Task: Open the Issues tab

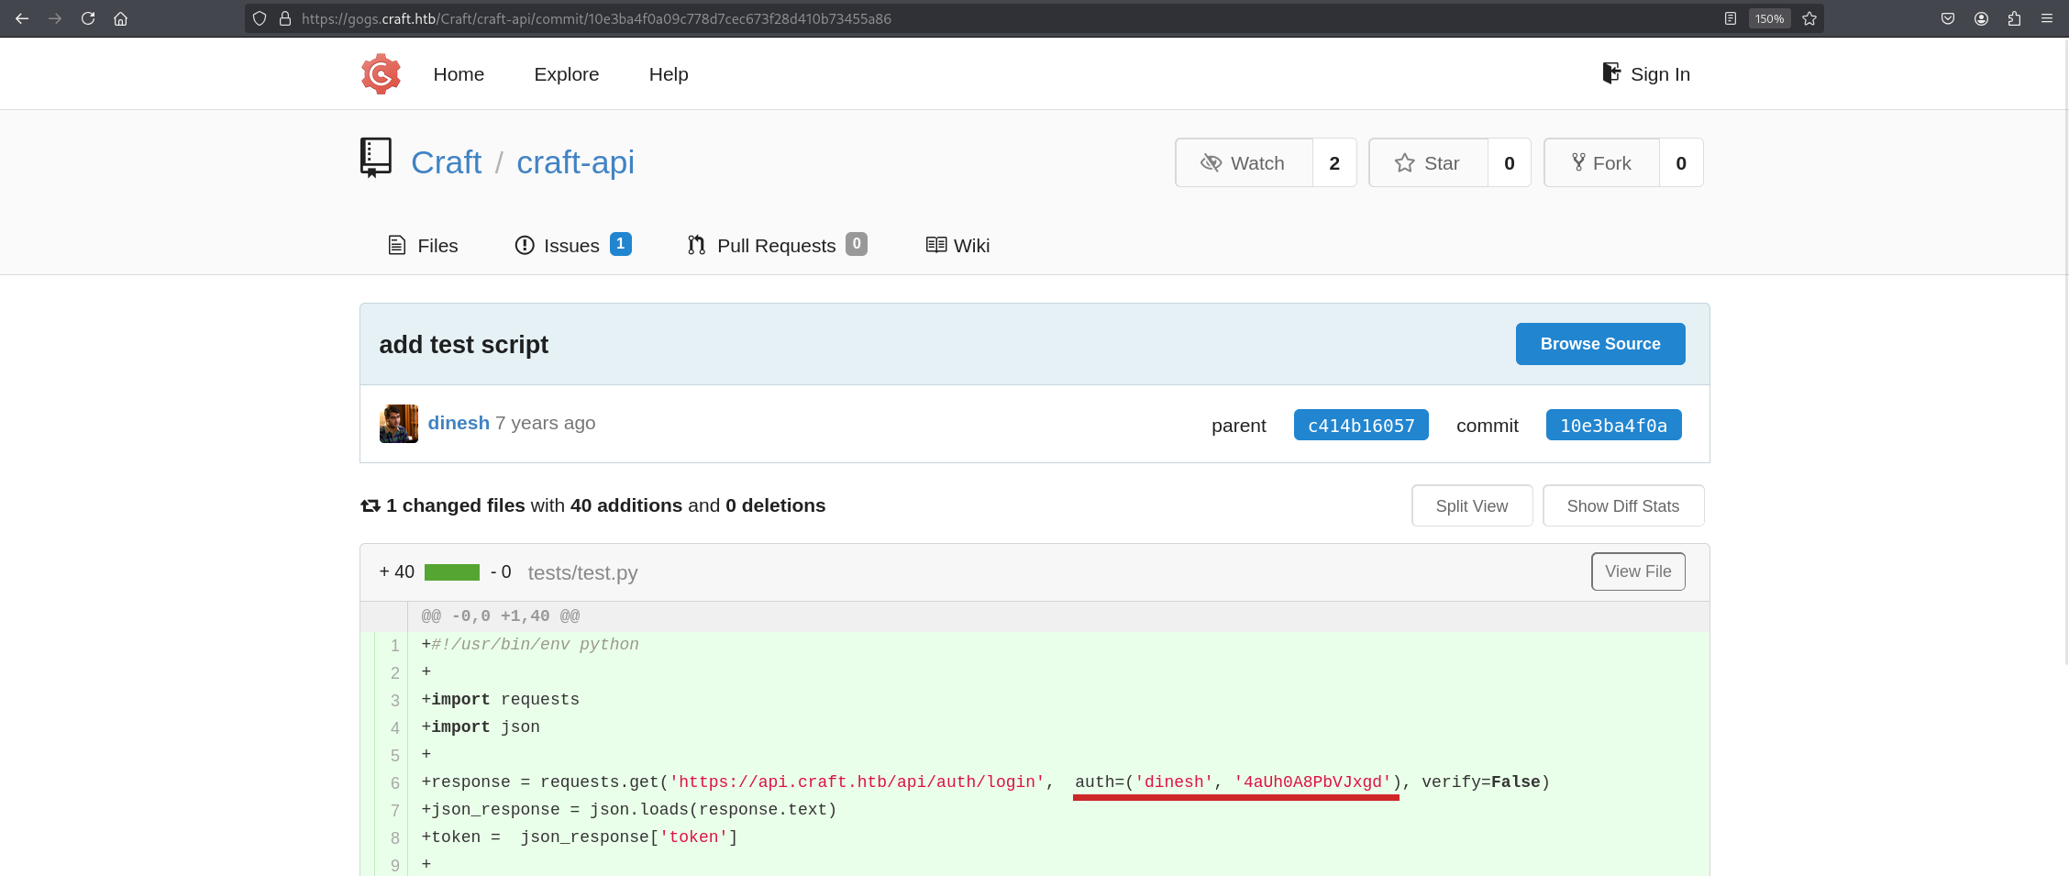Action: coord(571,246)
